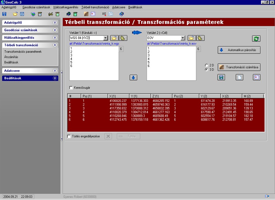Select the 3D radio button
This screenshot has height=200, width=275.
pyautogui.click(x=207, y=70)
